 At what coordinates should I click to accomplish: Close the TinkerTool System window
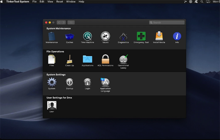[46, 22]
